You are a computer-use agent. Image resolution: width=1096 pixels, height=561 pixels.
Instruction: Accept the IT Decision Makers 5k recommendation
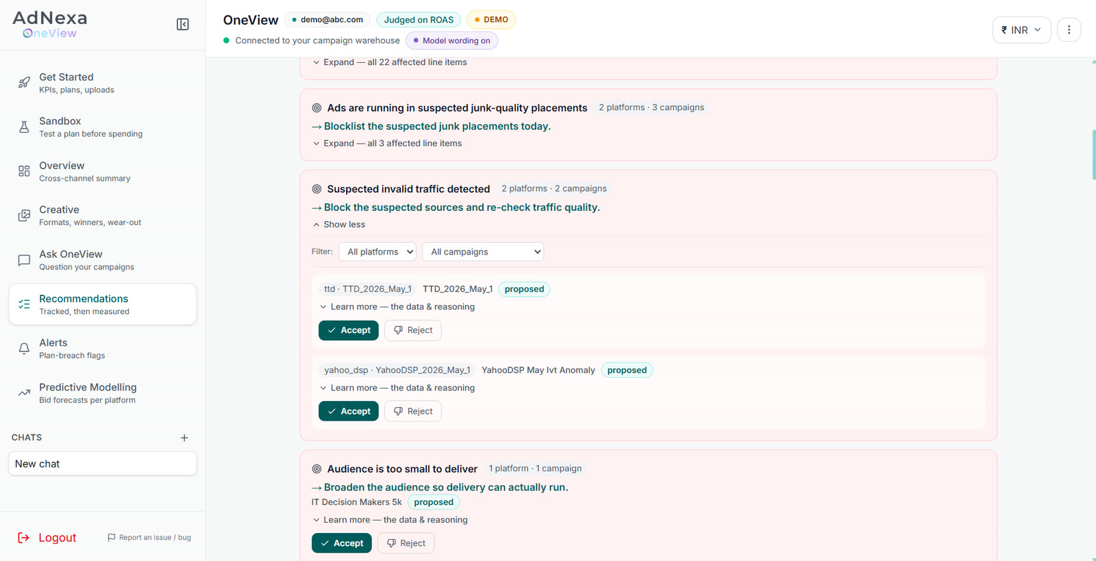(x=342, y=543)
